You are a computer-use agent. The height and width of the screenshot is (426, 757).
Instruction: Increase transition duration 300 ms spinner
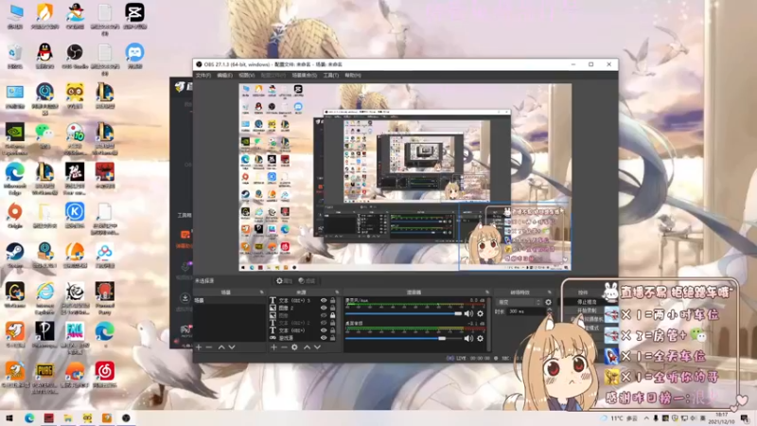tap(550, 310)
